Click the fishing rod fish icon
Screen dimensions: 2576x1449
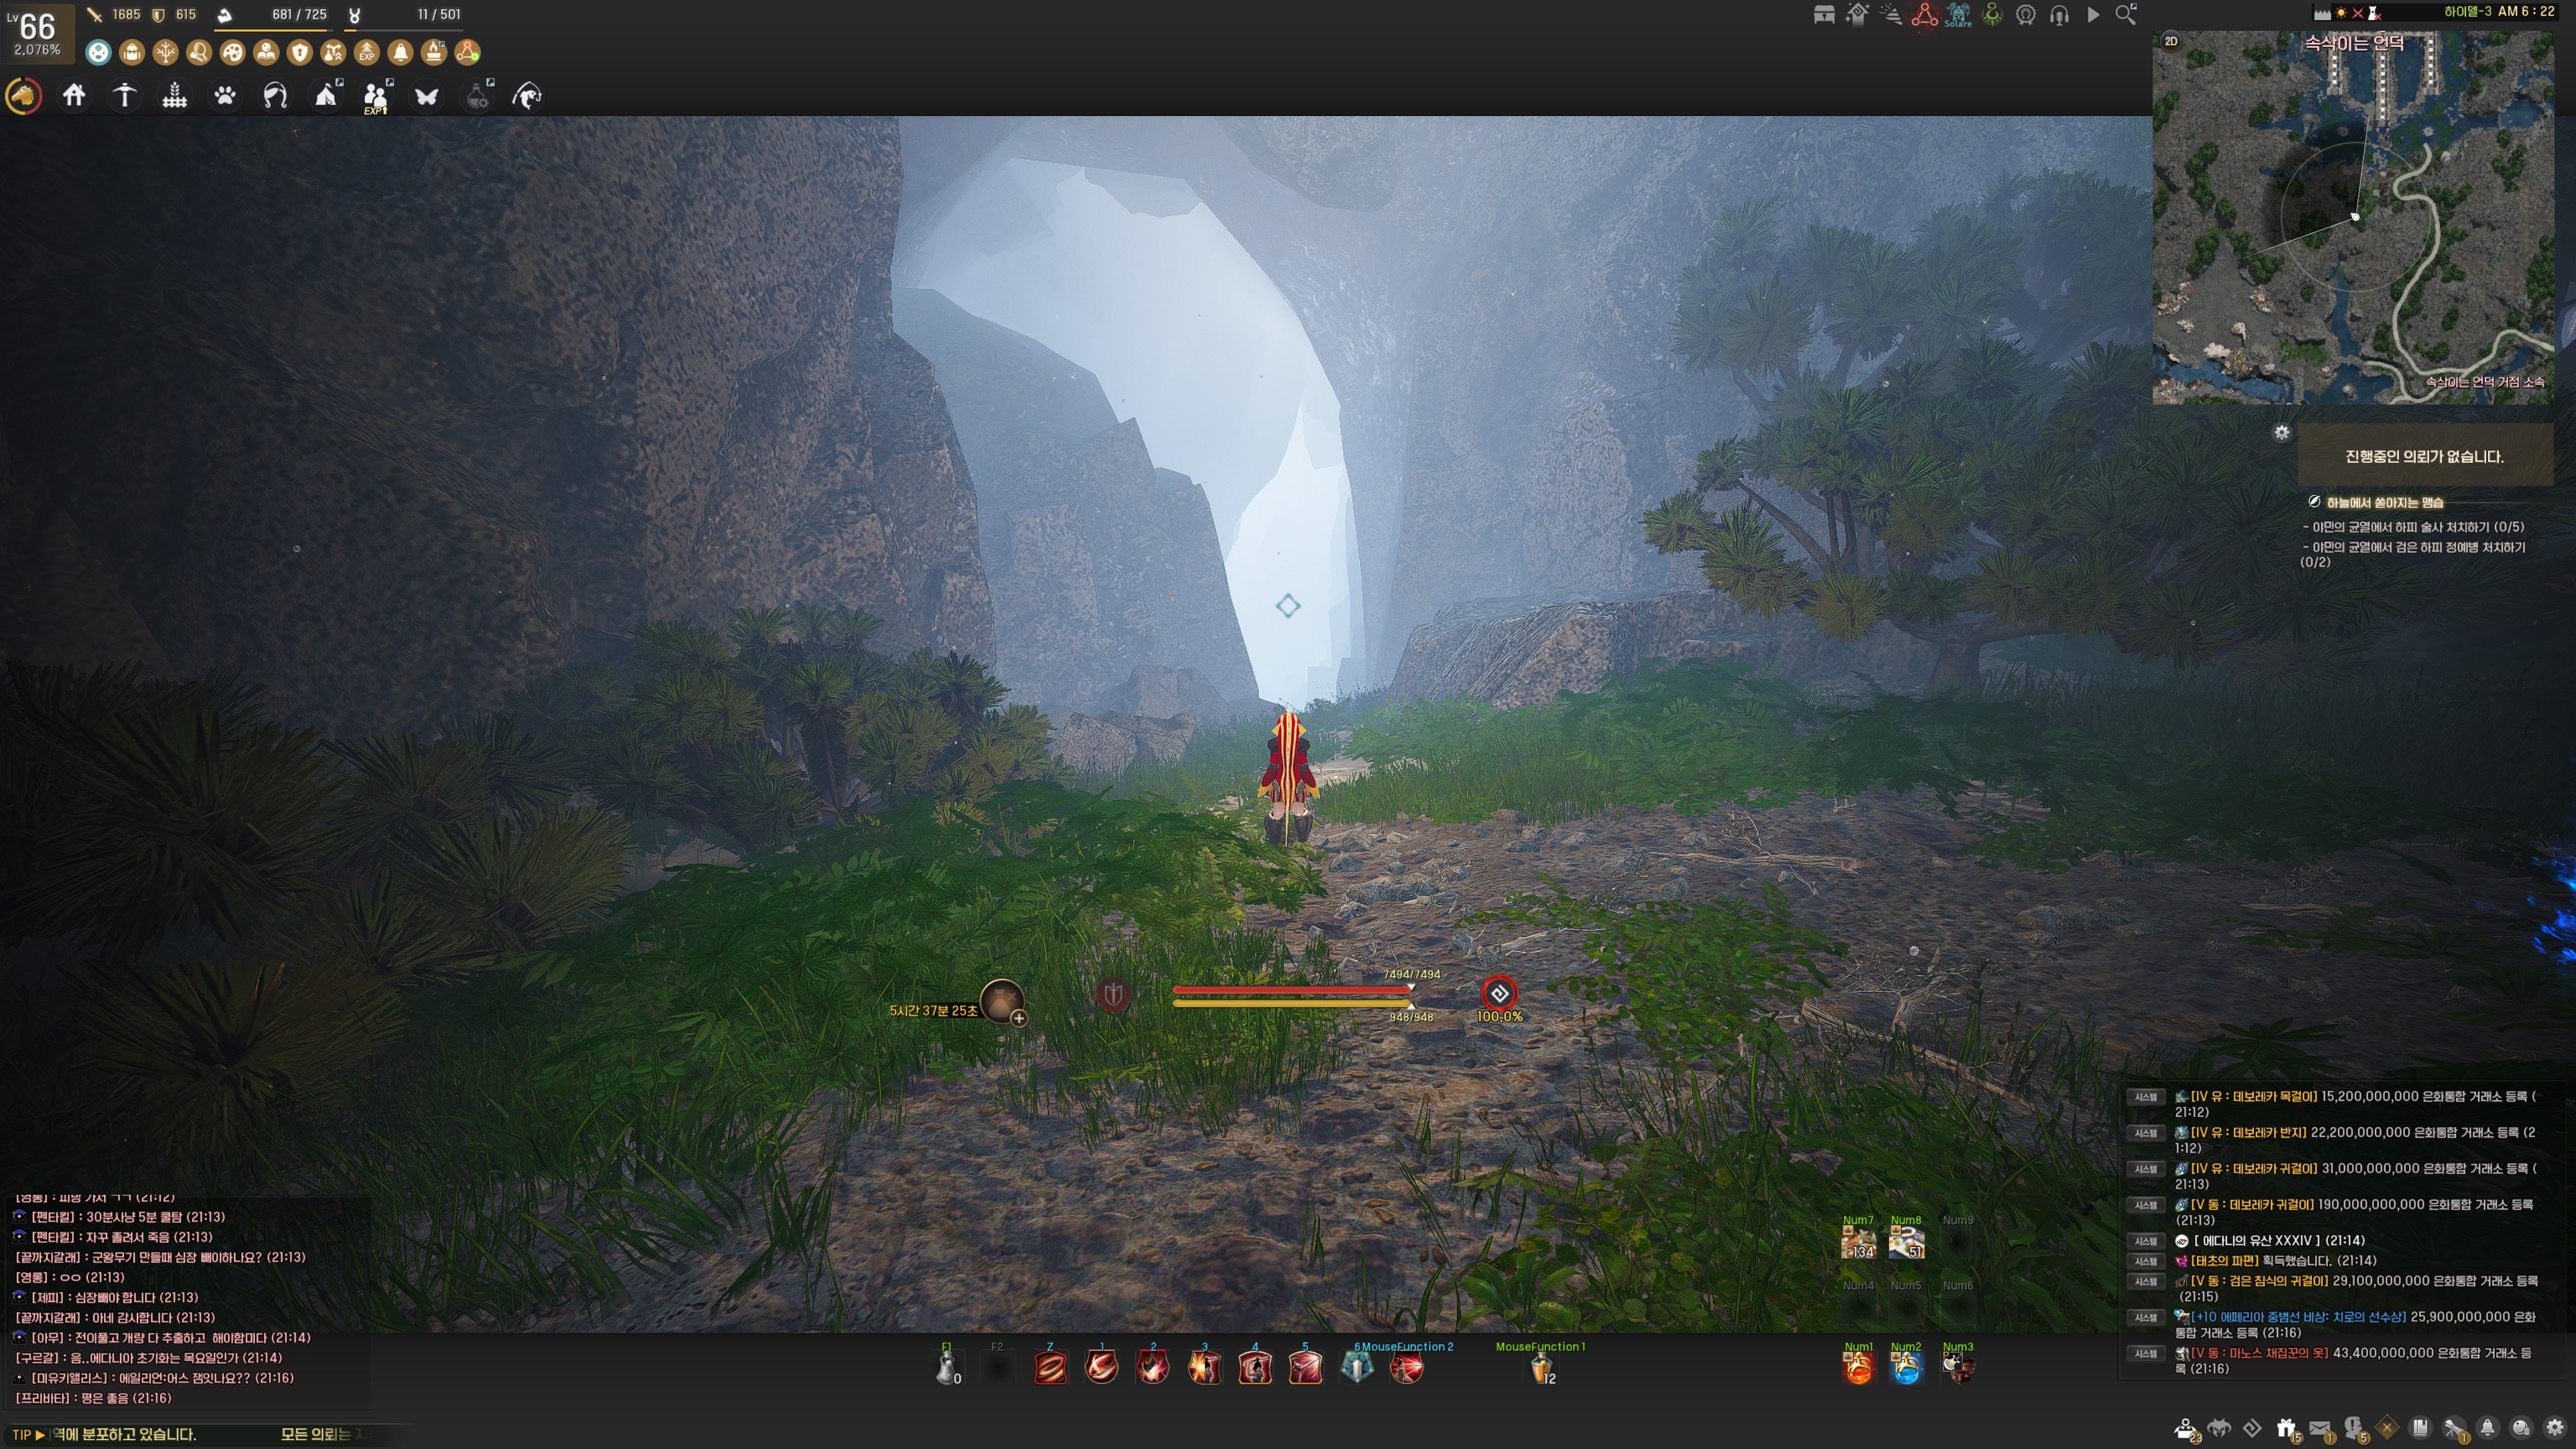(x=528, y=96)
